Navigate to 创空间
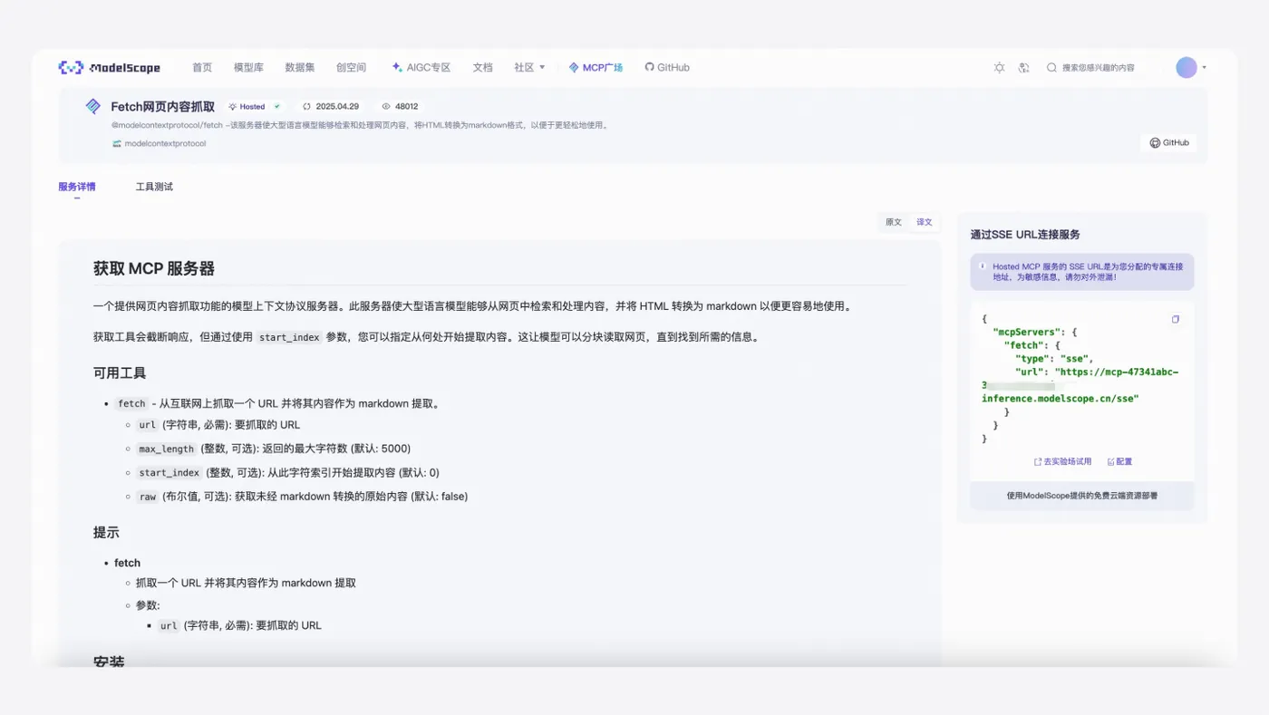This screenshot has height=715, width=1269. point(351,67)
